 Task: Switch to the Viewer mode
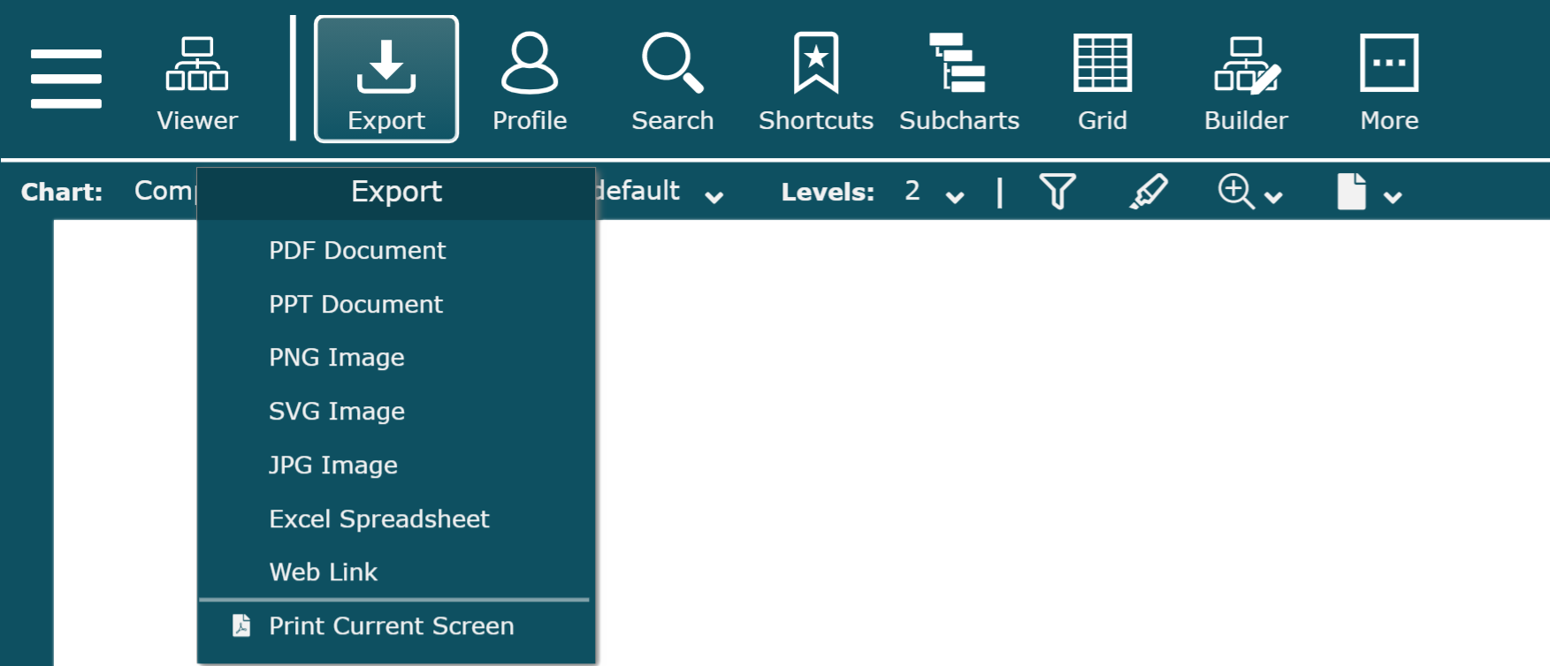point(197,82)
